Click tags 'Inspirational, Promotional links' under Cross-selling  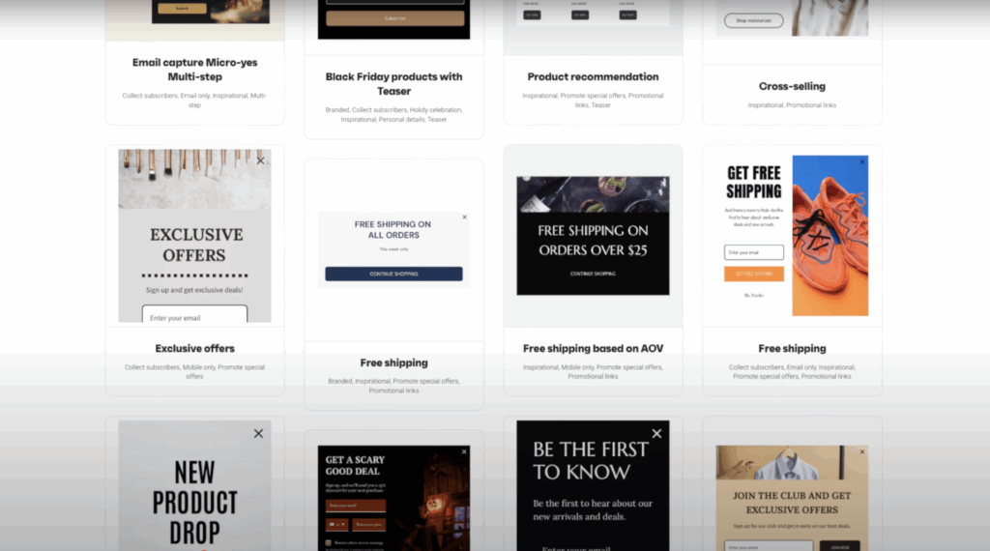(x=792, y=105)
